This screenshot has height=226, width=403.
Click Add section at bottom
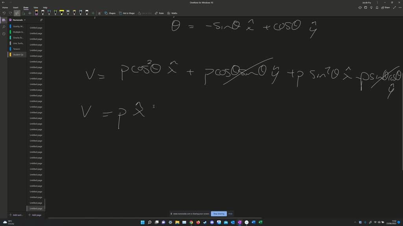pyautogui.click(x=16, y=215)
